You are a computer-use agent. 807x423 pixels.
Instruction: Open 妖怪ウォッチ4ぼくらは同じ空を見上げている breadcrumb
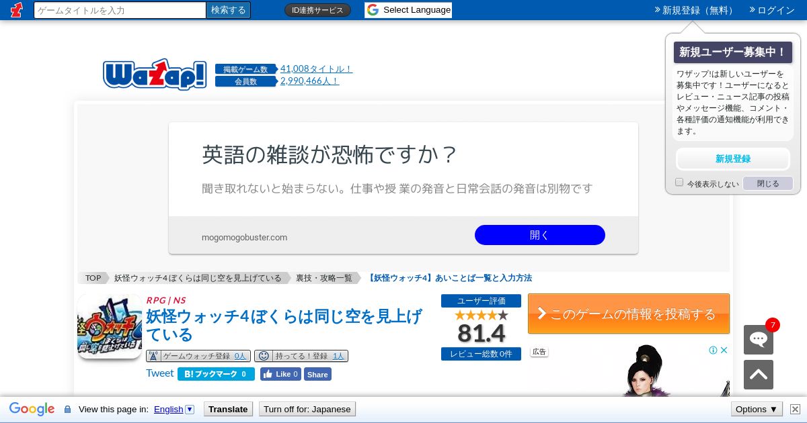tap(198, 278)
